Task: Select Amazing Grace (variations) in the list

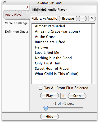Action: click(57, 31)
